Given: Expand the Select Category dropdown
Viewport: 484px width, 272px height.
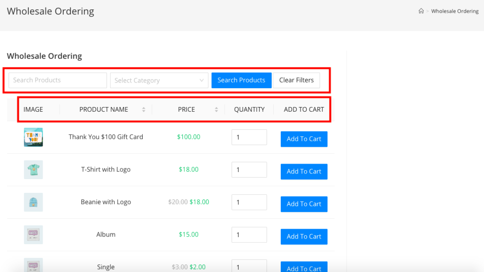Looking at the screenshot, I should 159,81.
